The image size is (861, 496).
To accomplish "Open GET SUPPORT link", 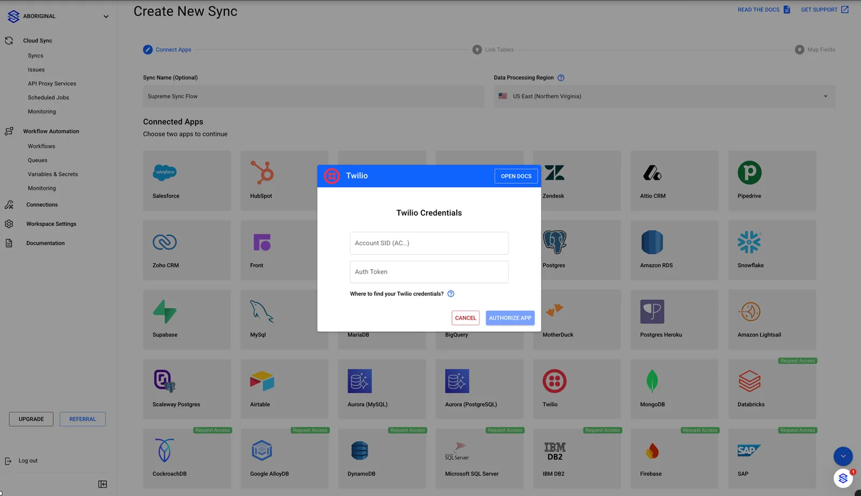I will pyautogui.click(x=824, y=10).
